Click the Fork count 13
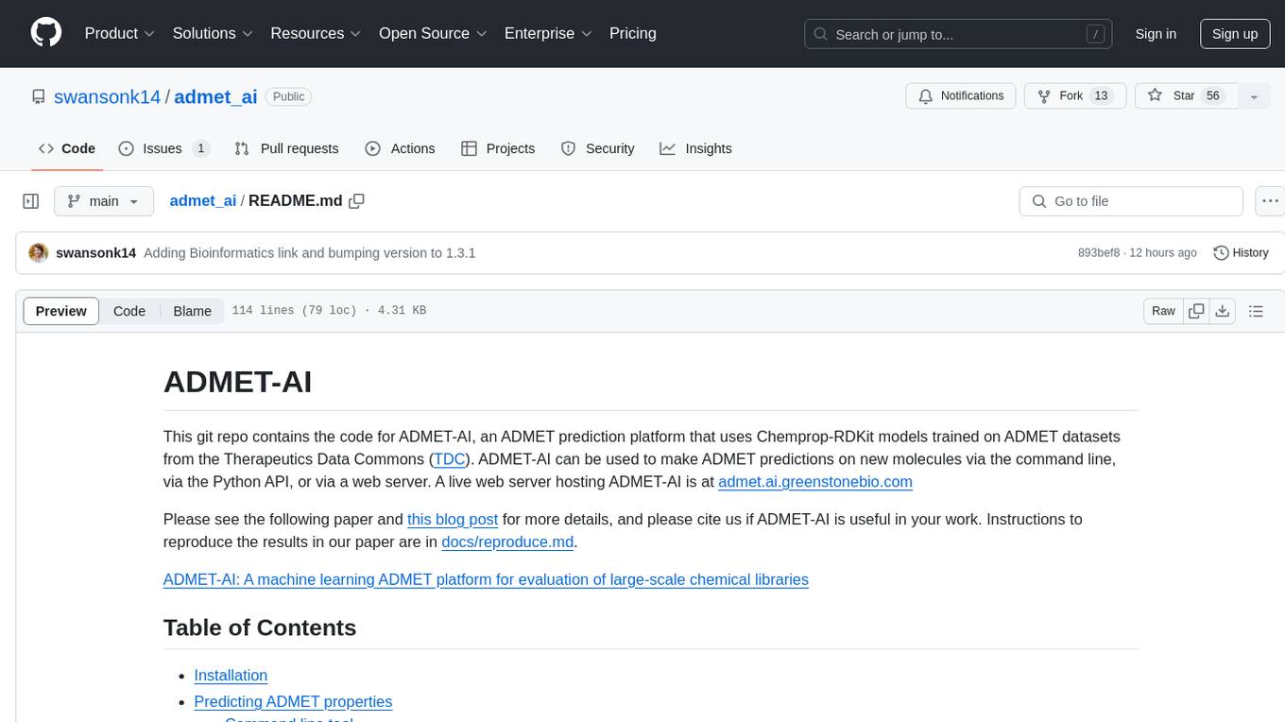This screenshot has width=1285, height=722. click(1100, 96)
